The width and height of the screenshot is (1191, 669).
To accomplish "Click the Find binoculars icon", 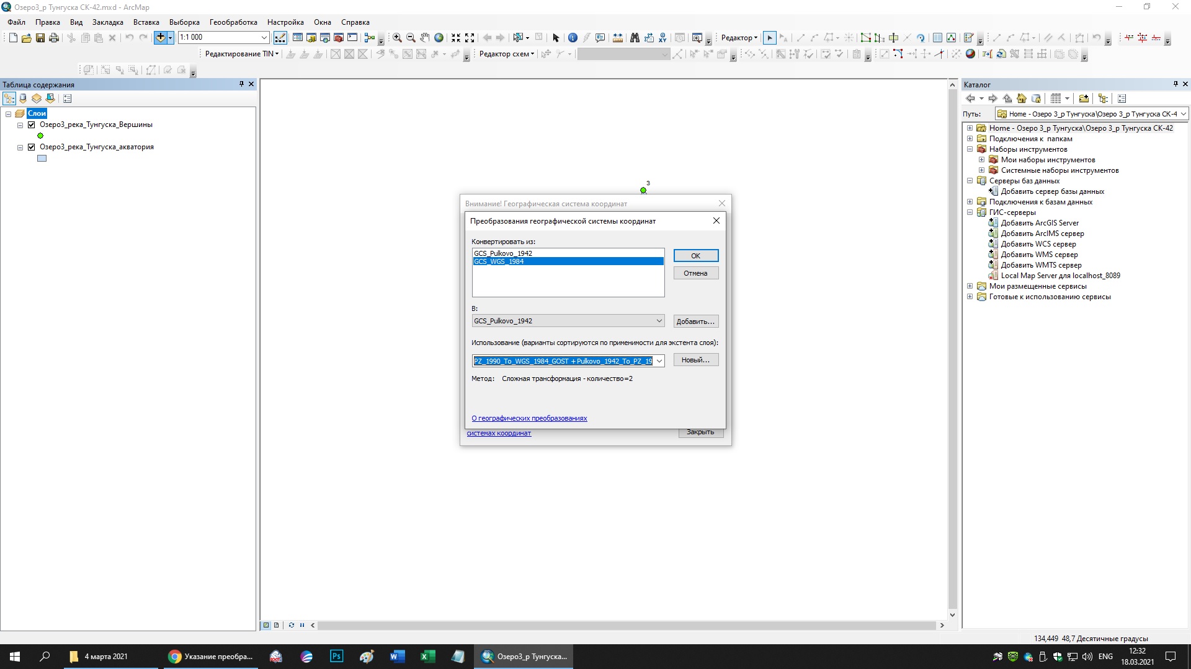I will click(x=635, y=38).
